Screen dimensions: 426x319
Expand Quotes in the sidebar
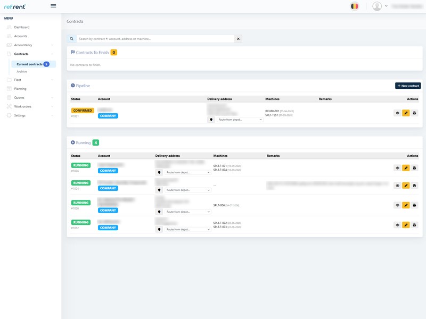click(30, 98)
